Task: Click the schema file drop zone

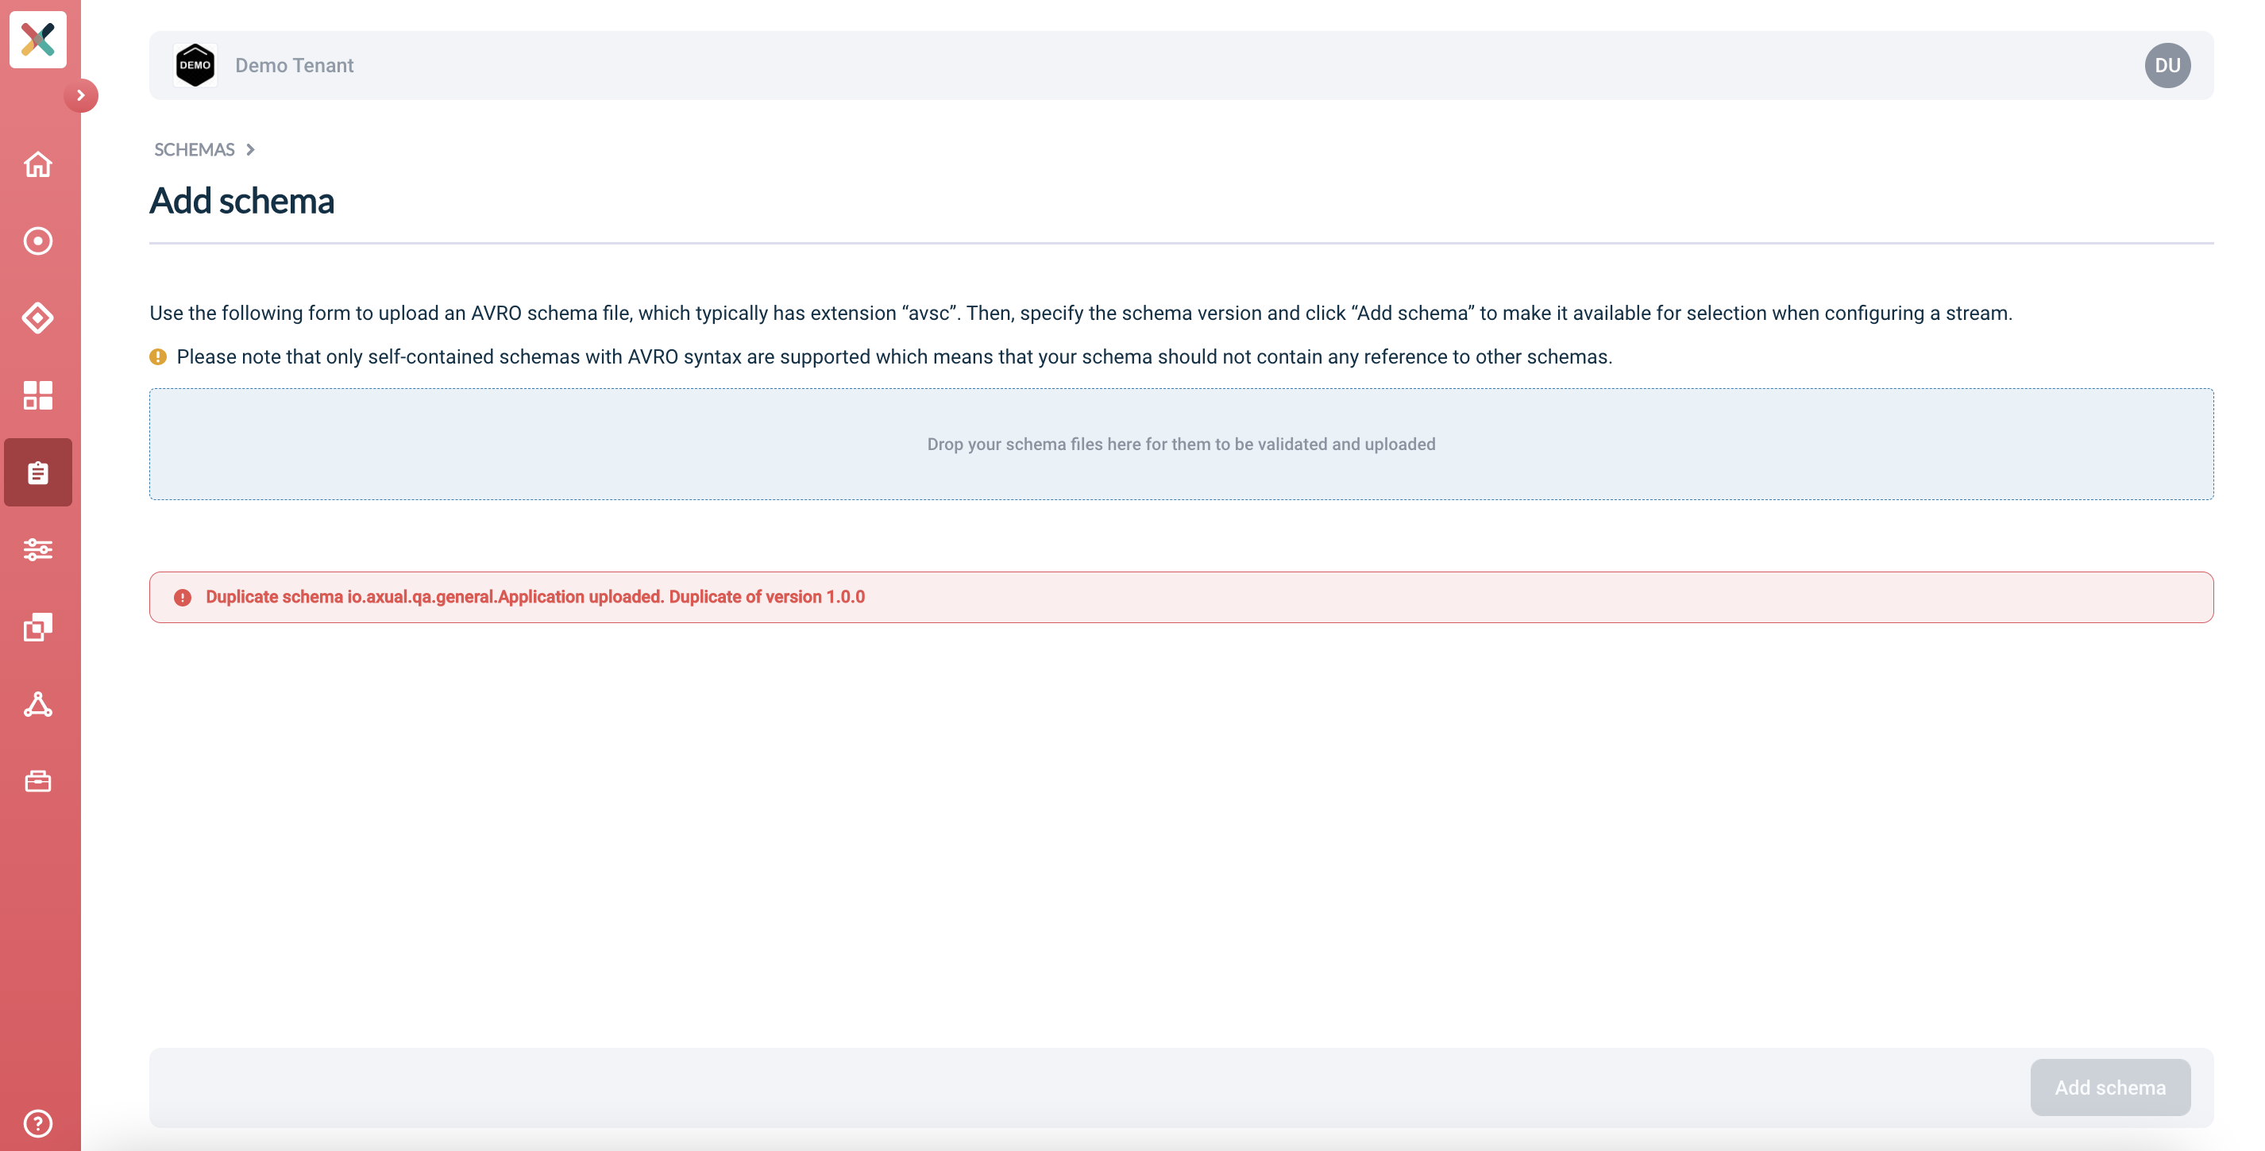Action: pyautogui.click(x=1181, y=445)
